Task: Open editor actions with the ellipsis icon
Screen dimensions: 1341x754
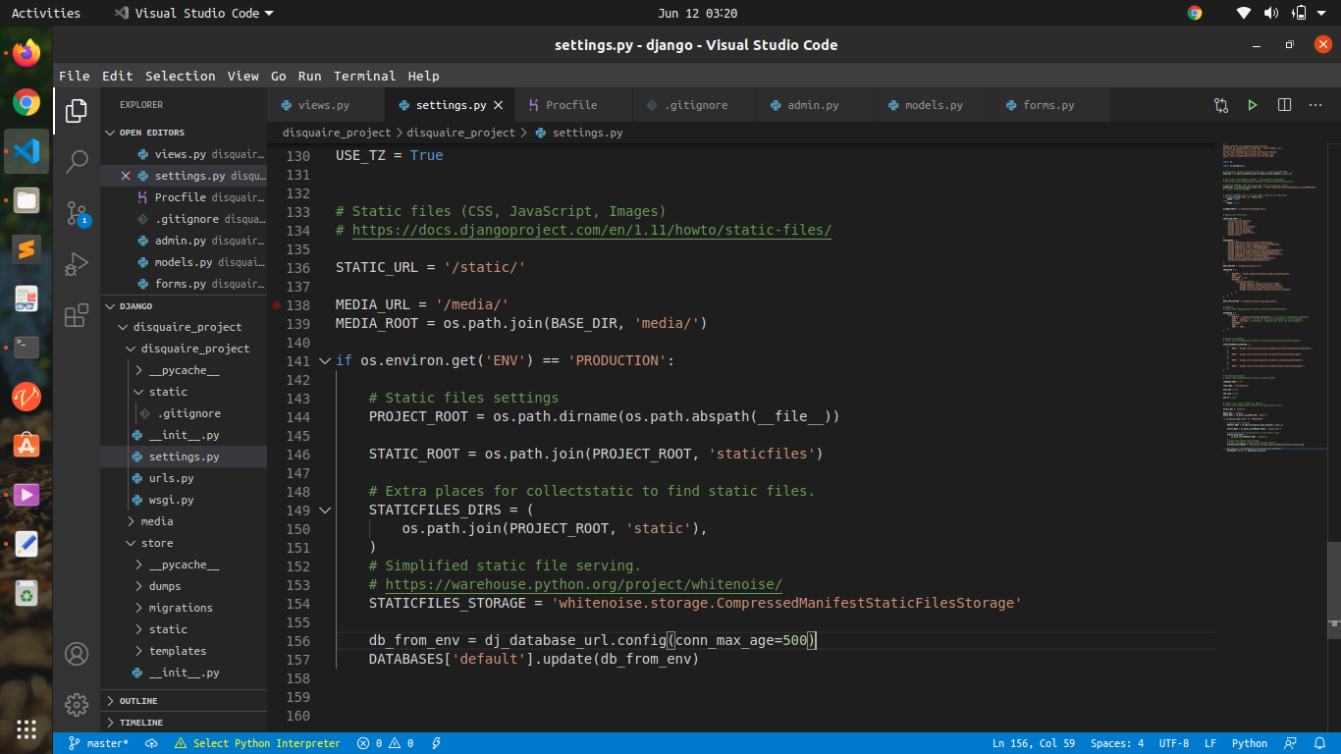Action: click(x=1315, y=104)
